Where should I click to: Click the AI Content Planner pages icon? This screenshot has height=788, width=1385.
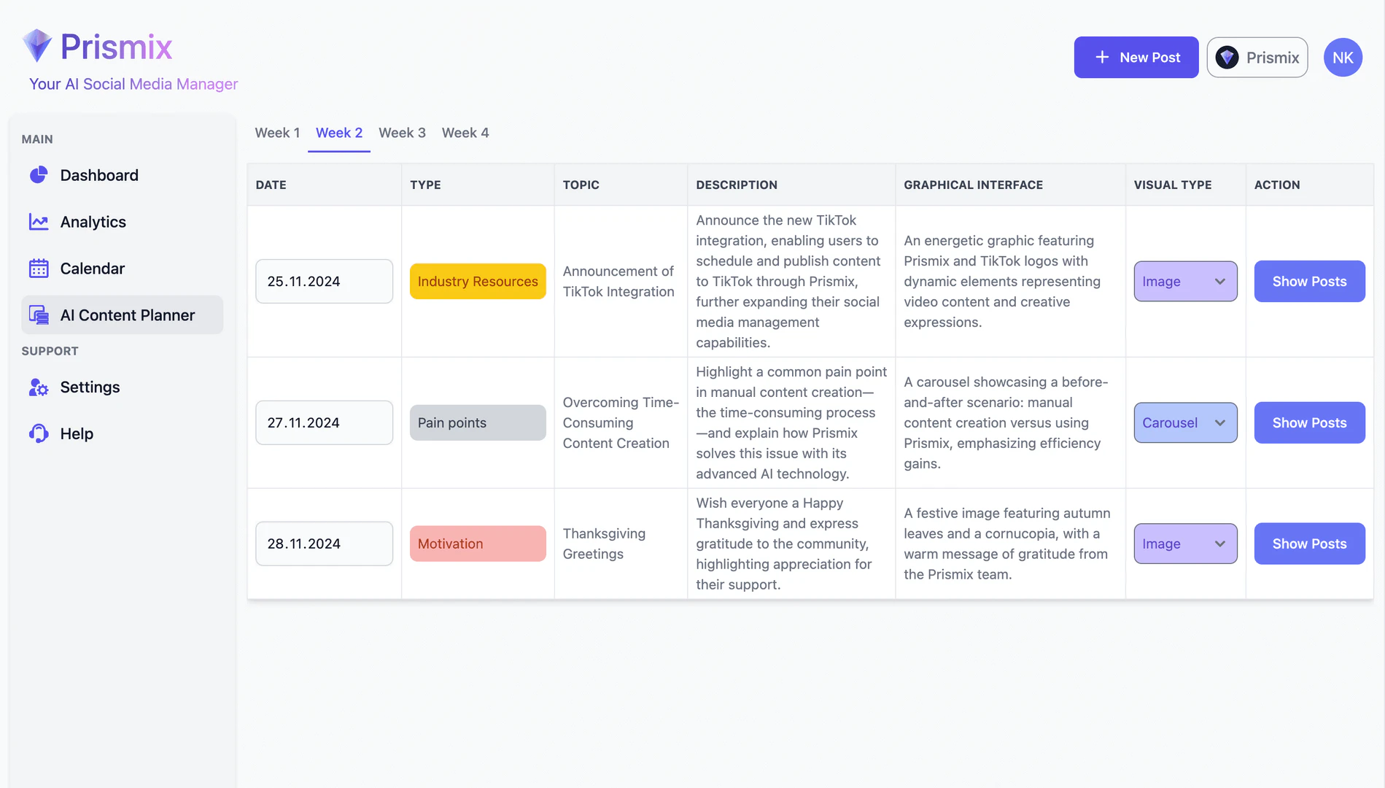37,314
